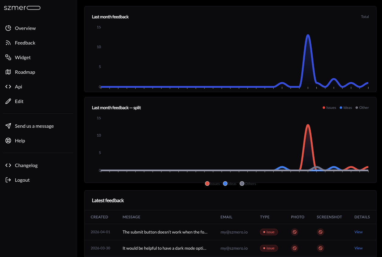Open Help via the lifebuoy icon
This screenshot has height=257, width=382.
8,141
